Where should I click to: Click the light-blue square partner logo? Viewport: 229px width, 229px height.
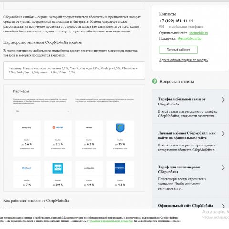coord(58,168)
